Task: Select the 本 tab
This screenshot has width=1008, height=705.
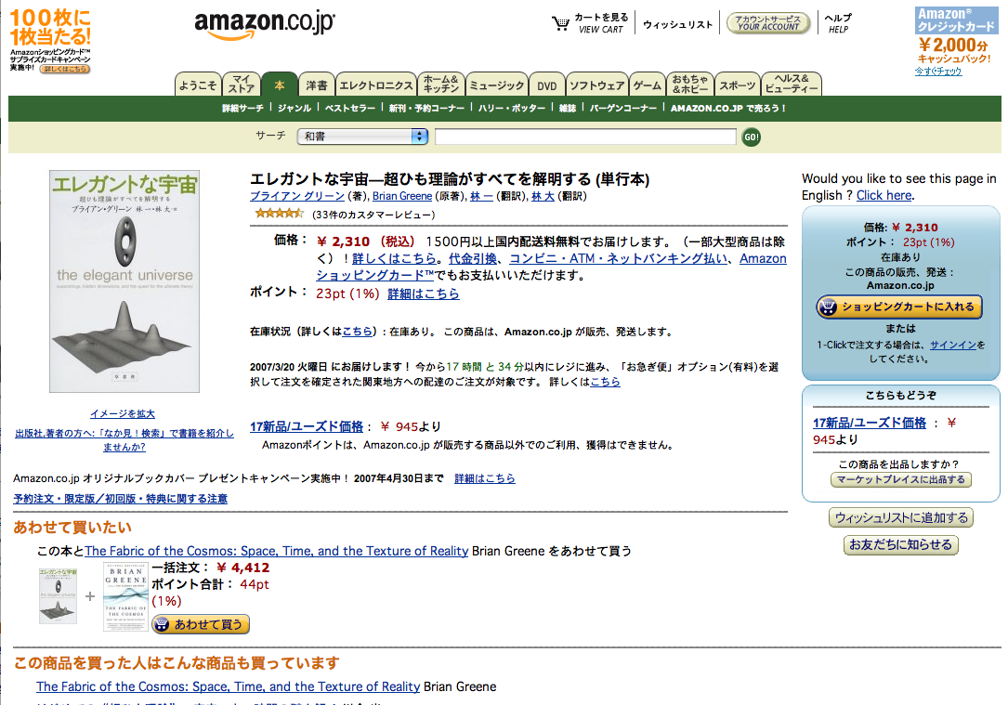Action: pos(280,85)
